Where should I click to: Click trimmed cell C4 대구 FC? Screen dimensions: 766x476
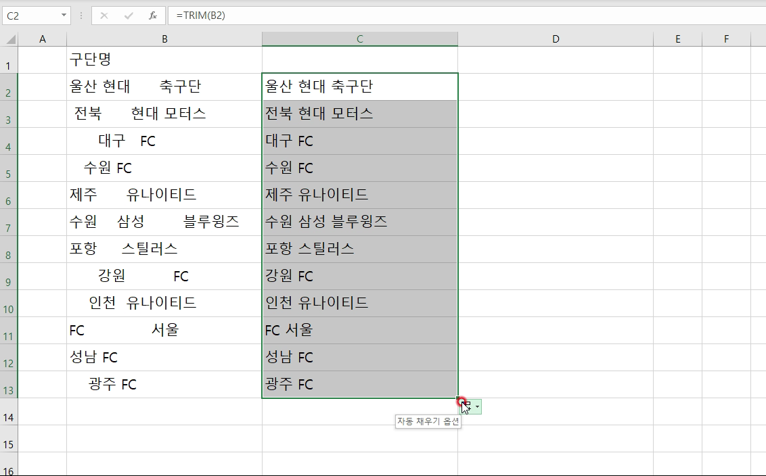pos(360,141)
